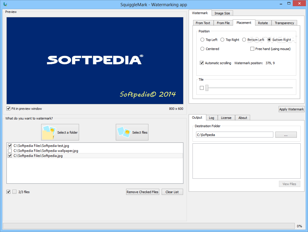Click the Softpedia preview image
This screenshot has width=308, height=232.
click(95, 61)
